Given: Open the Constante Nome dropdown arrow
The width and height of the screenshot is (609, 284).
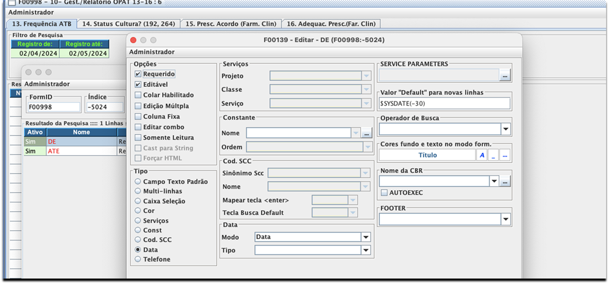Looking at the screenshot, I should tap(356, 133).
